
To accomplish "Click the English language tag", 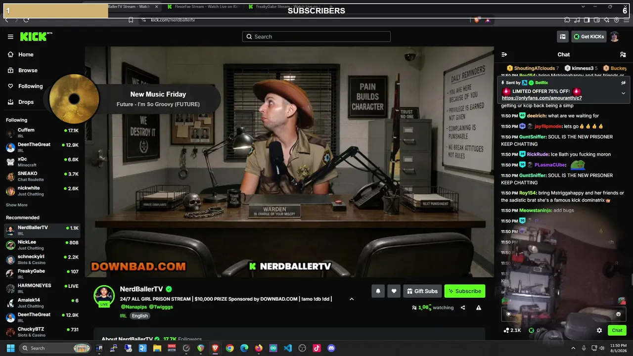I will click(x=140, y=316).
